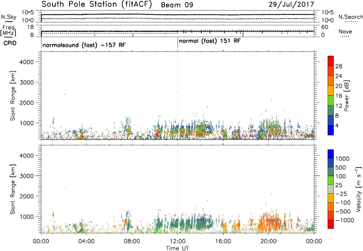Click the CPID label
Viewport: 363px width, 251px height.
pyautogui.click(x=10, y=43)
